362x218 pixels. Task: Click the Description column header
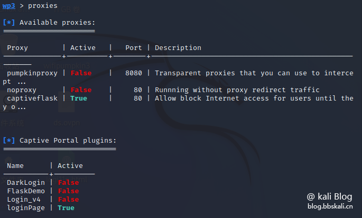(178, 48)
